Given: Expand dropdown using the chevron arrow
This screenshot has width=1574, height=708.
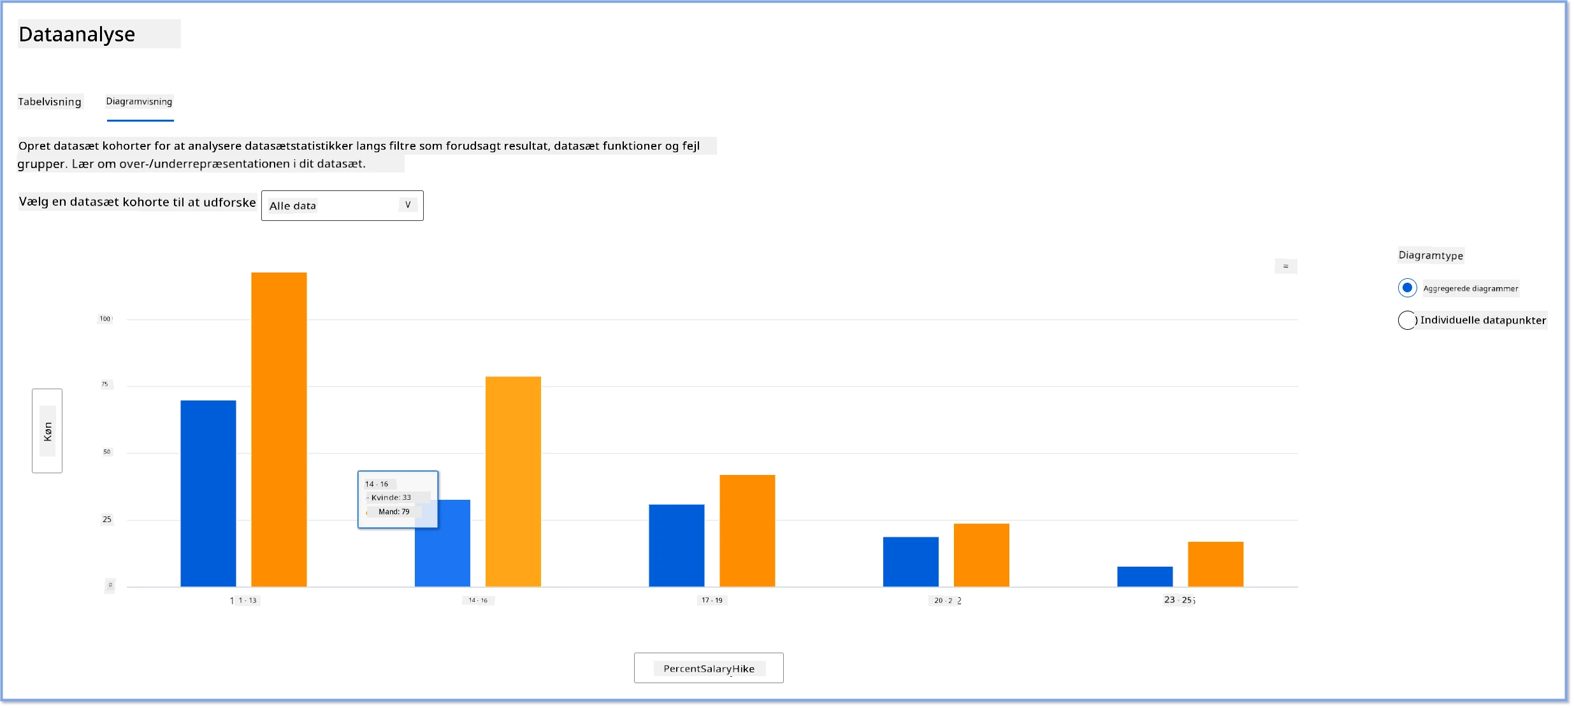Looking at the screenshot, I should (408, 205).
